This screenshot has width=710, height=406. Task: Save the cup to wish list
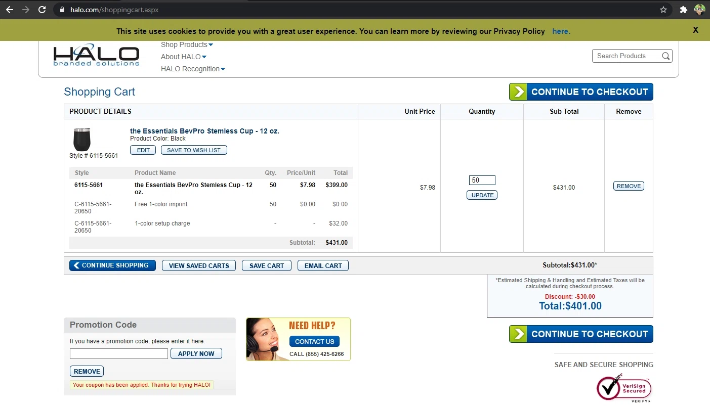[x=194, y=150]
